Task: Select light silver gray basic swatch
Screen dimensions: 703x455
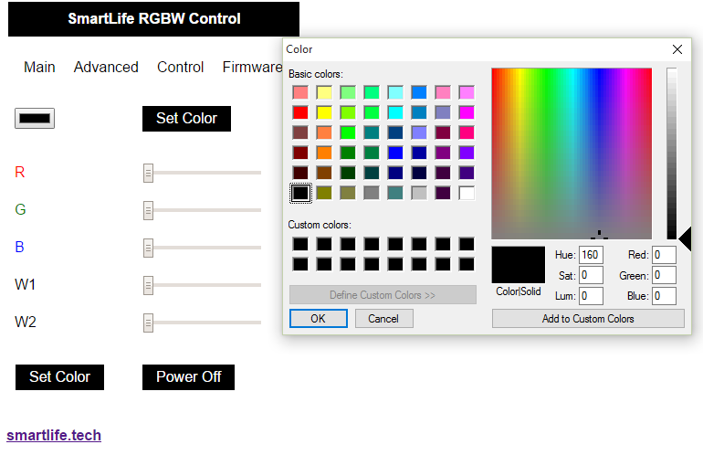Action: tap(419, 193)
